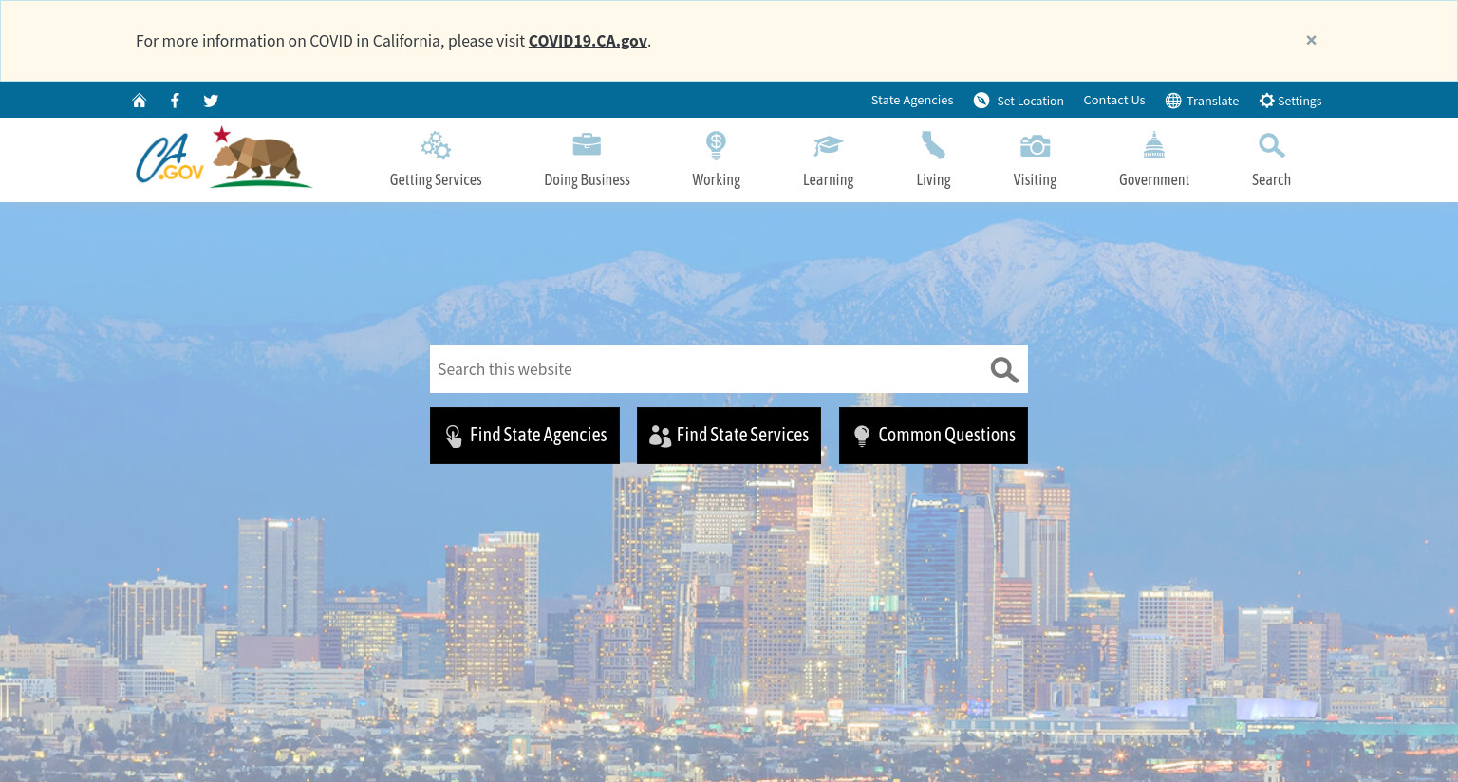1458x782 pixels.
Task: Submit search with the magnifier button
Action: (1004, 369)
